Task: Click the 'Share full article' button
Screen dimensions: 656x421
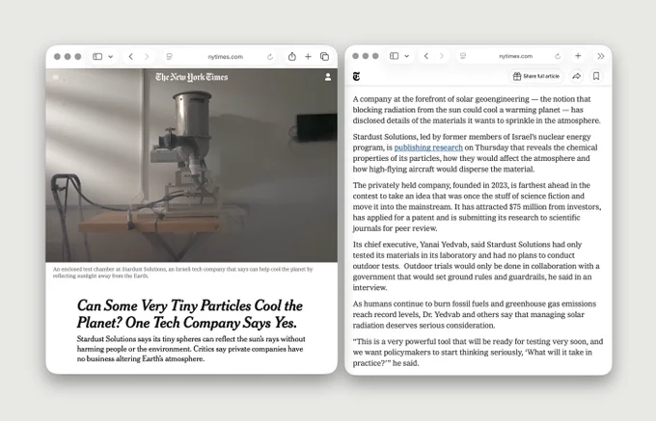Action: (536, 76)
